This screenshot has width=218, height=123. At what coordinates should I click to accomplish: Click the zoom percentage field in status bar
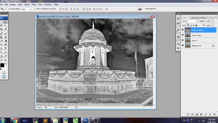pyautogui.click(x=40, y=108)
